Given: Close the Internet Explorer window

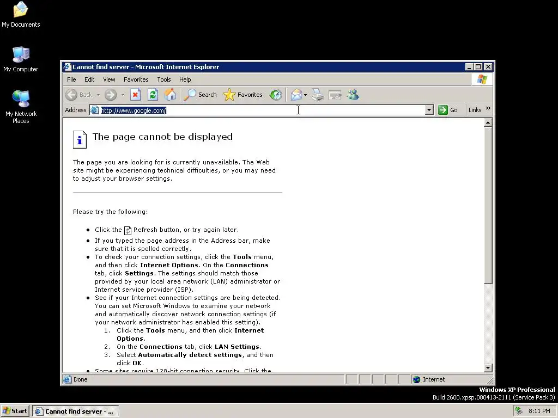Looking at the screenshot, I should pos(488,67).
